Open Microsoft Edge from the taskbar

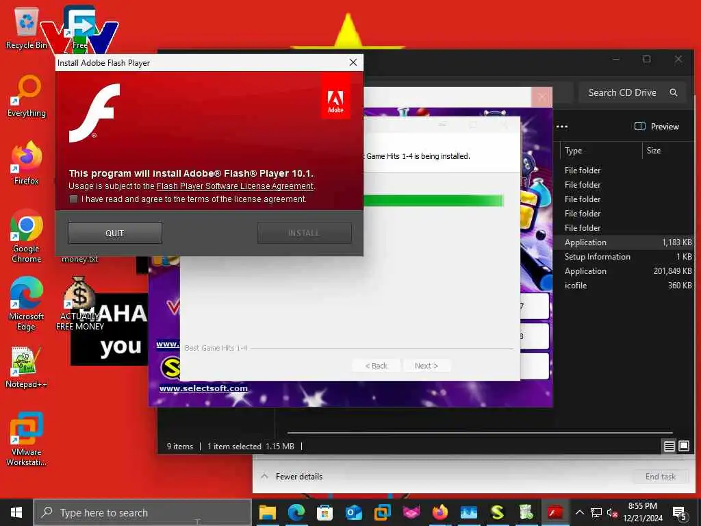tap(296, 512)
